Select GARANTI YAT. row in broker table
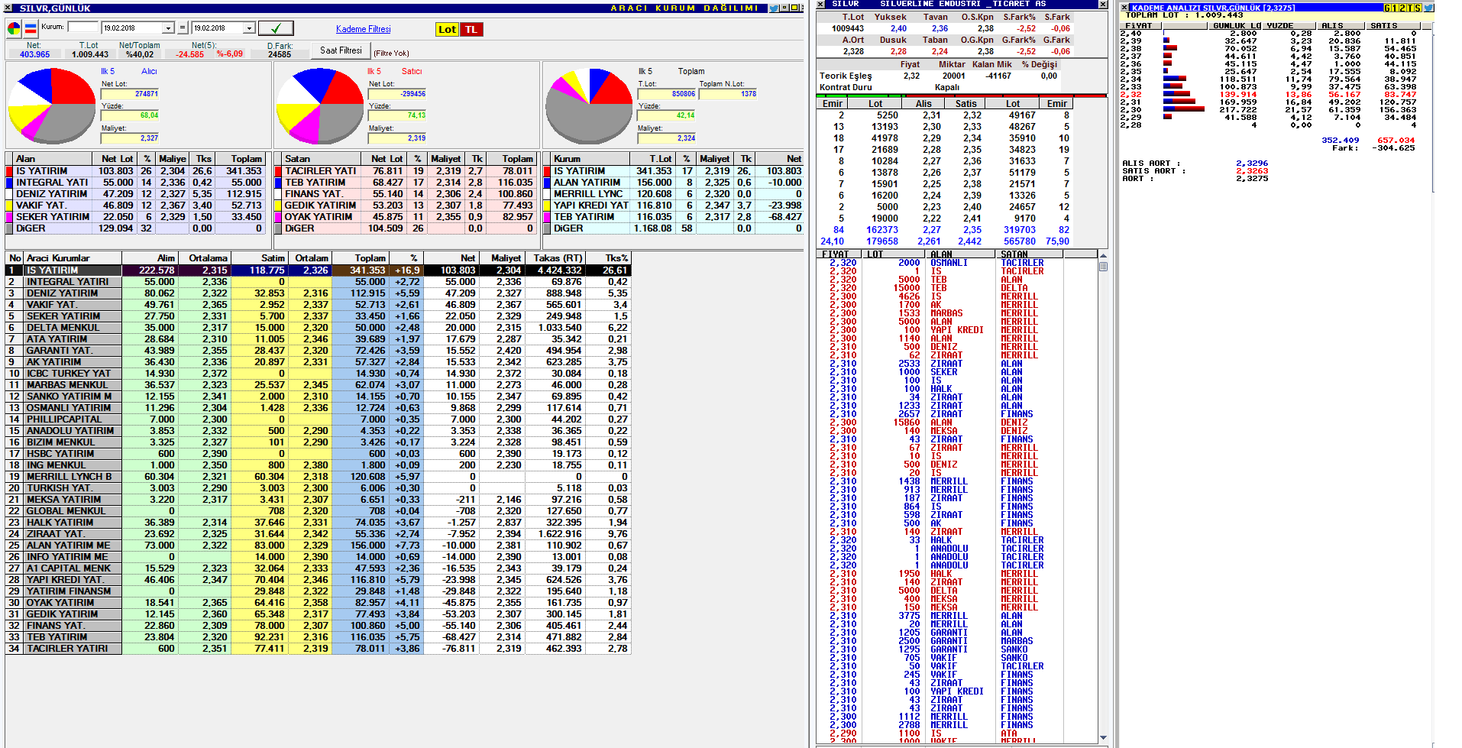Image resolution: width=1462 pixels, height=748 pixels. [x=318, y=351]
